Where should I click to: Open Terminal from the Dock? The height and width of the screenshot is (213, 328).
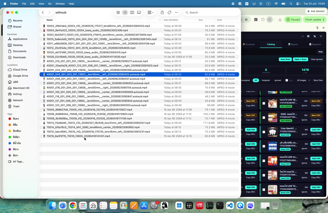220,206
